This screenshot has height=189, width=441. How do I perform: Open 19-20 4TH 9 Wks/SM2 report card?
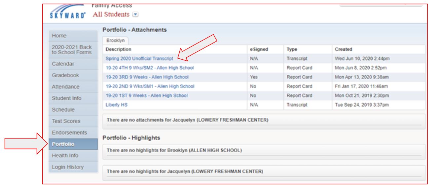click(x=150, y=68)
